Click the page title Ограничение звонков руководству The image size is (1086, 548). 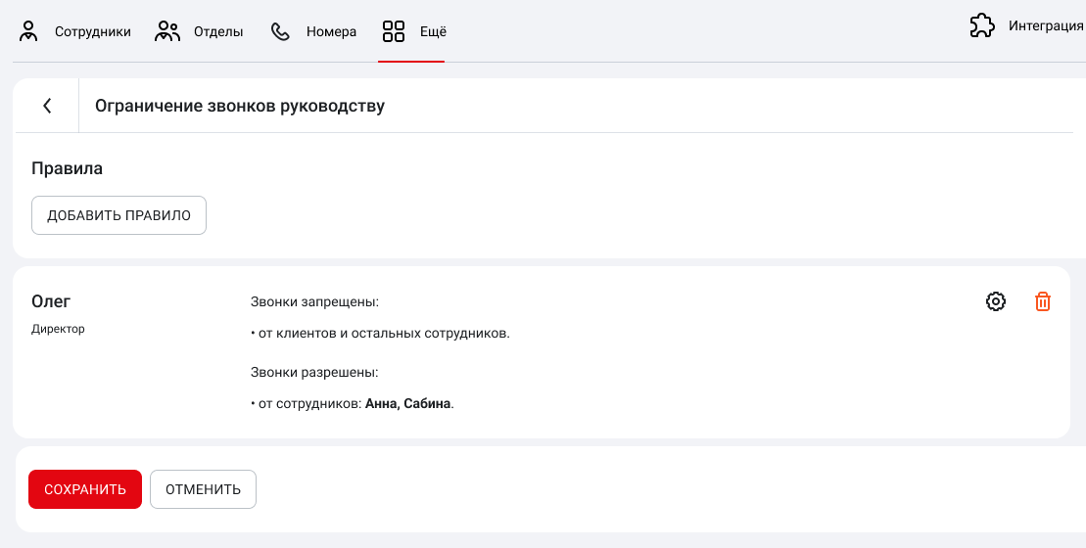(240, 106)
